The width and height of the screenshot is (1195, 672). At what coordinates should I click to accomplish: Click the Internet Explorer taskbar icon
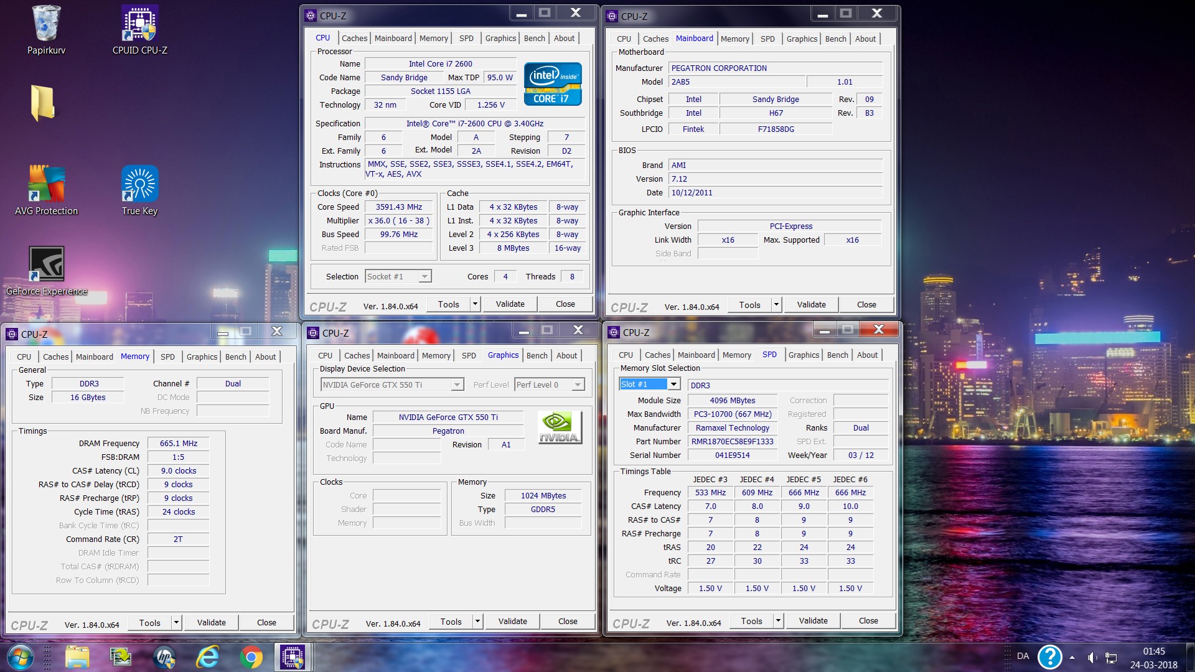pos(208,657)
